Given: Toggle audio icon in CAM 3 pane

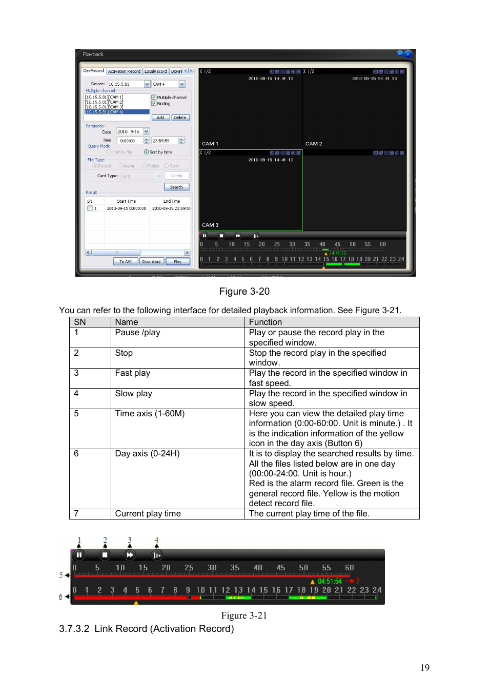Looking at the screenshot, I should [x=293, y=153].
